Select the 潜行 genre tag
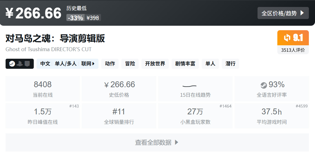 pyautogui.click(x=230, y=64)
